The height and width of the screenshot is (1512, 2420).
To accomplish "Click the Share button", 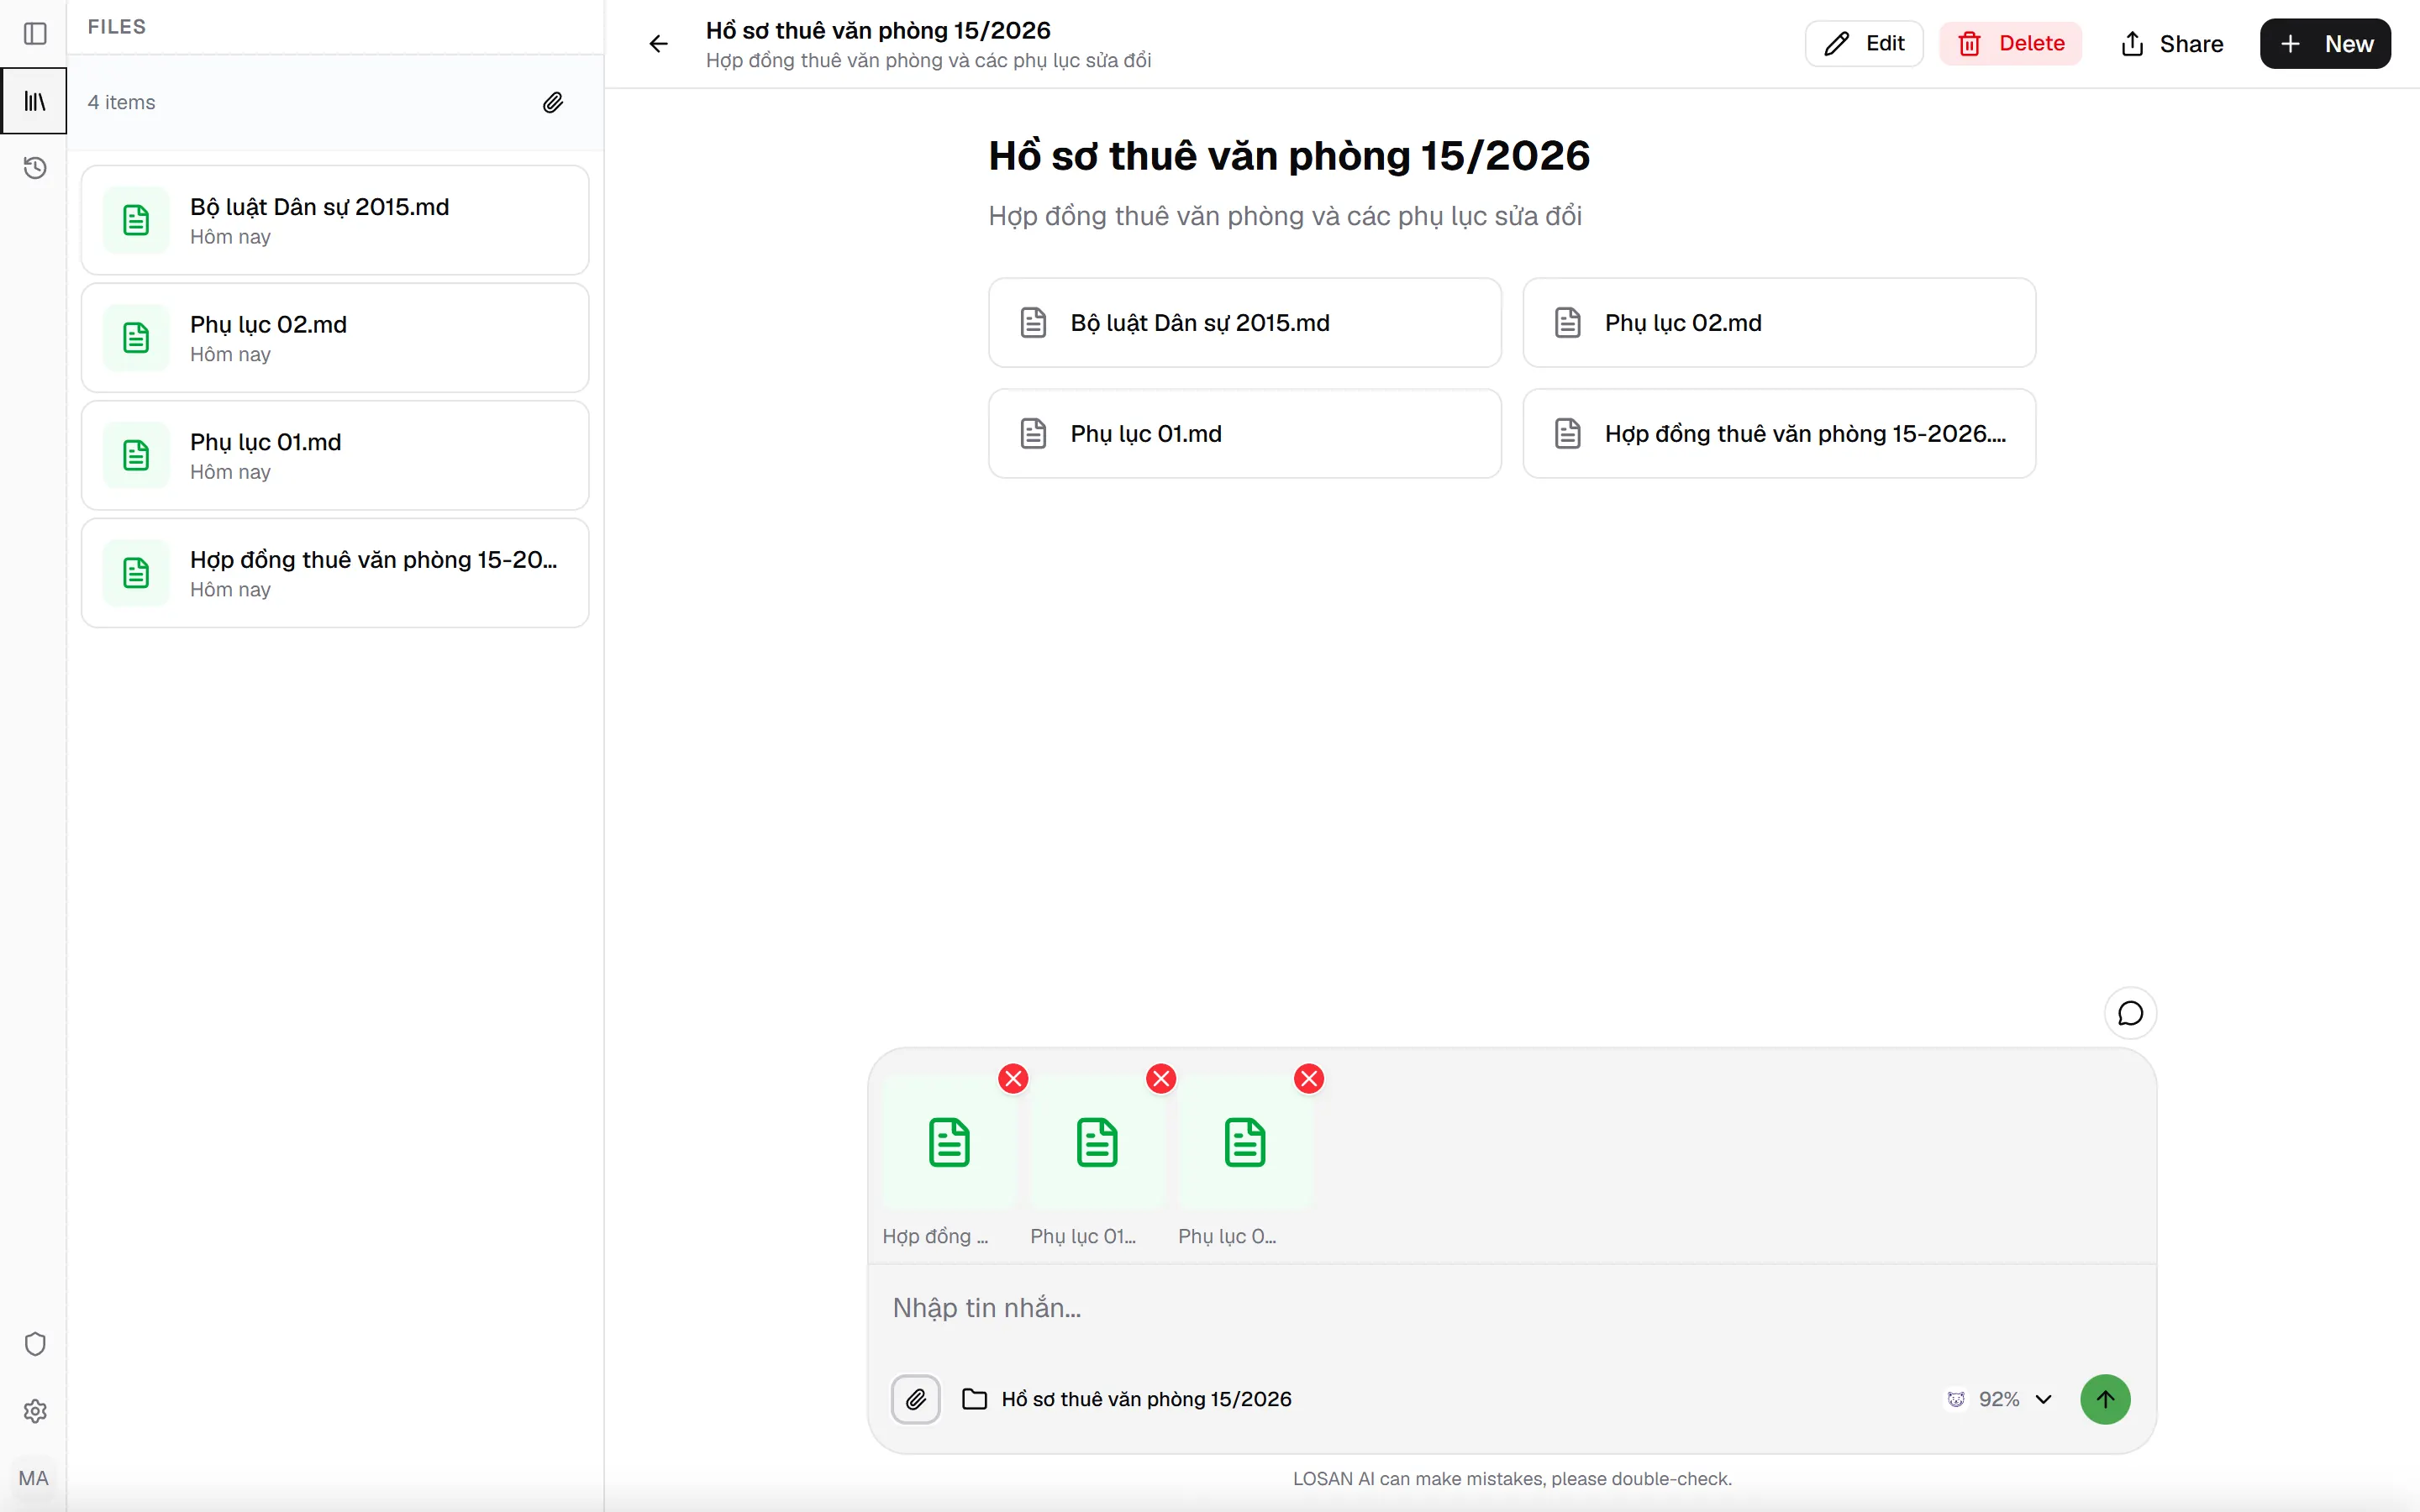I will [x=2171, y=44].
